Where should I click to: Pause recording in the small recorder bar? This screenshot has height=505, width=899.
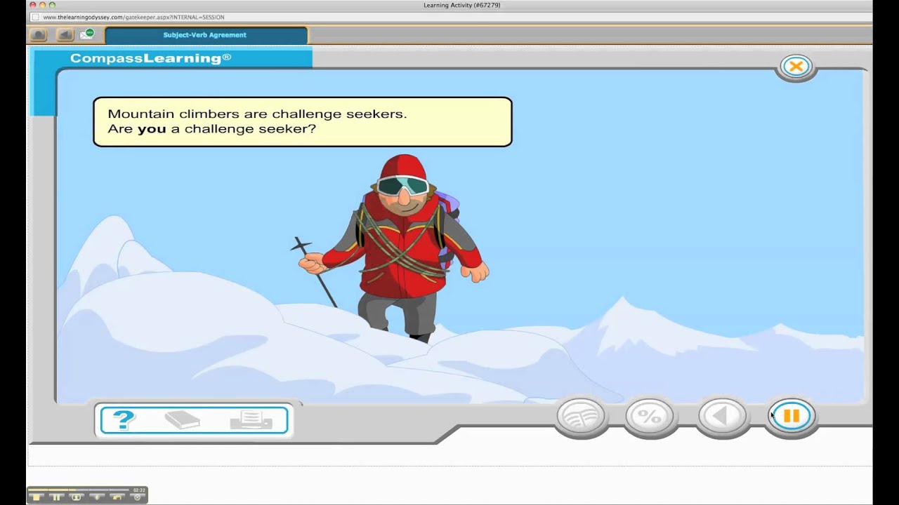(57, 497)
